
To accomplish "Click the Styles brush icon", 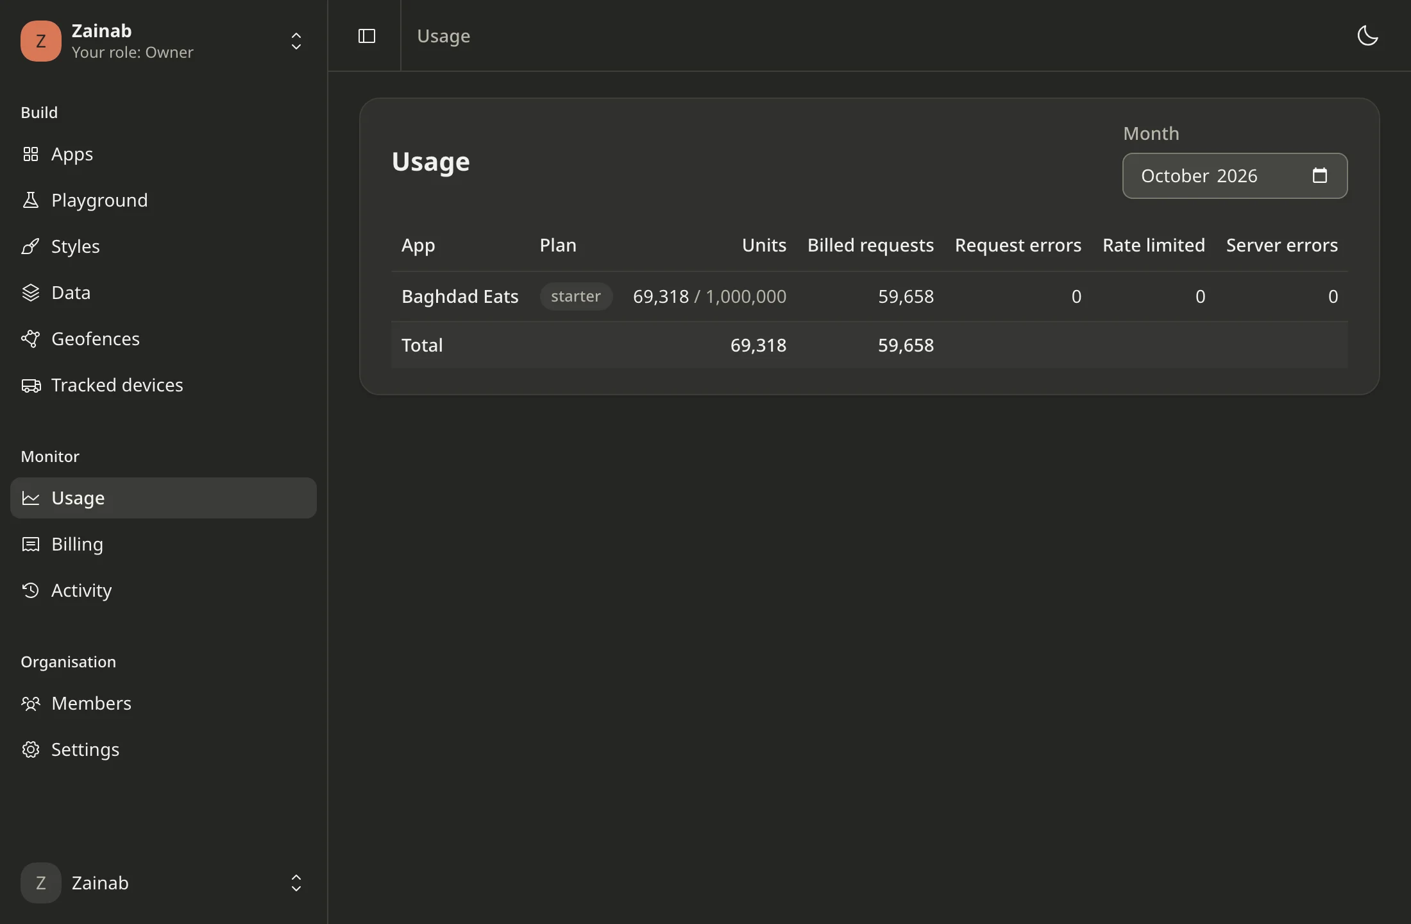I will tap(30, 246).
